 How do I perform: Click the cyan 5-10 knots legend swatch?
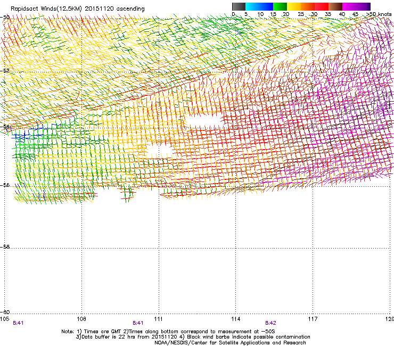pos(252,6)
